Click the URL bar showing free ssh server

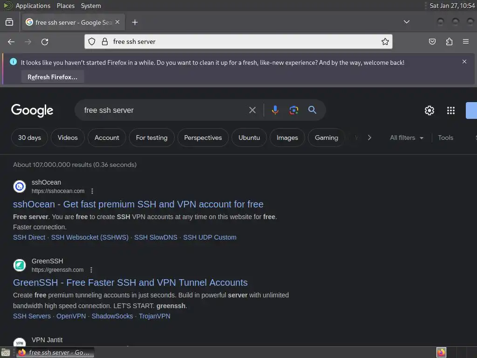238,41
